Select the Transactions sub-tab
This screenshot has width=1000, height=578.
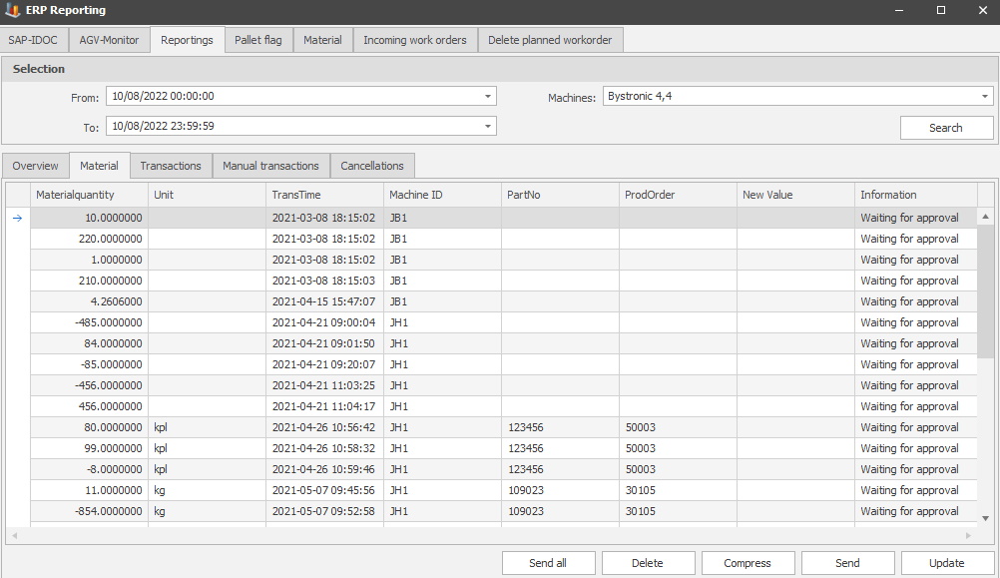[x=170, y=166]
